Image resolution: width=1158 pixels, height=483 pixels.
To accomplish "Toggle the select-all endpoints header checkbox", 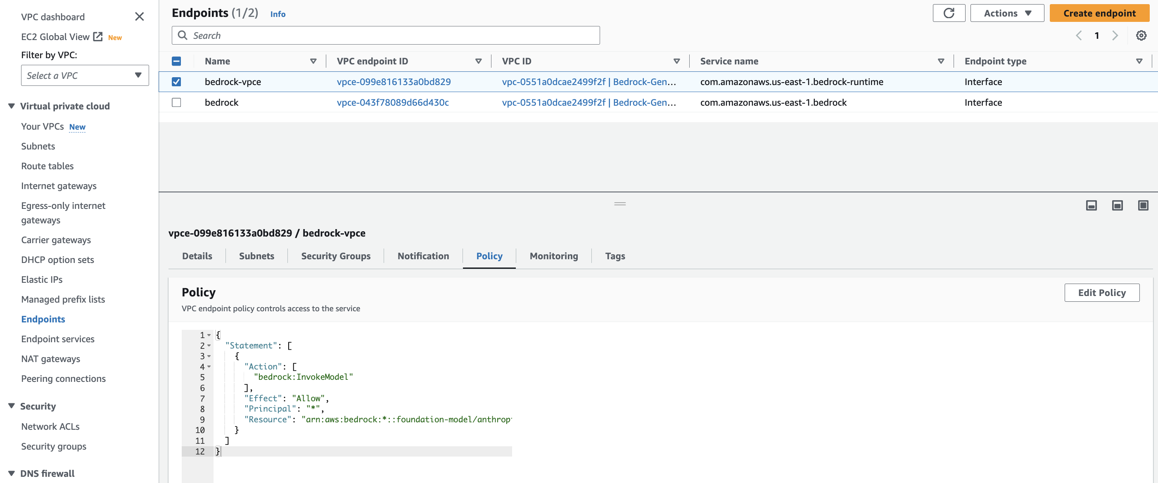I will click(176, 61).
